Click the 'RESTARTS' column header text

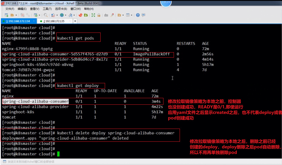[x=186, y=43]
